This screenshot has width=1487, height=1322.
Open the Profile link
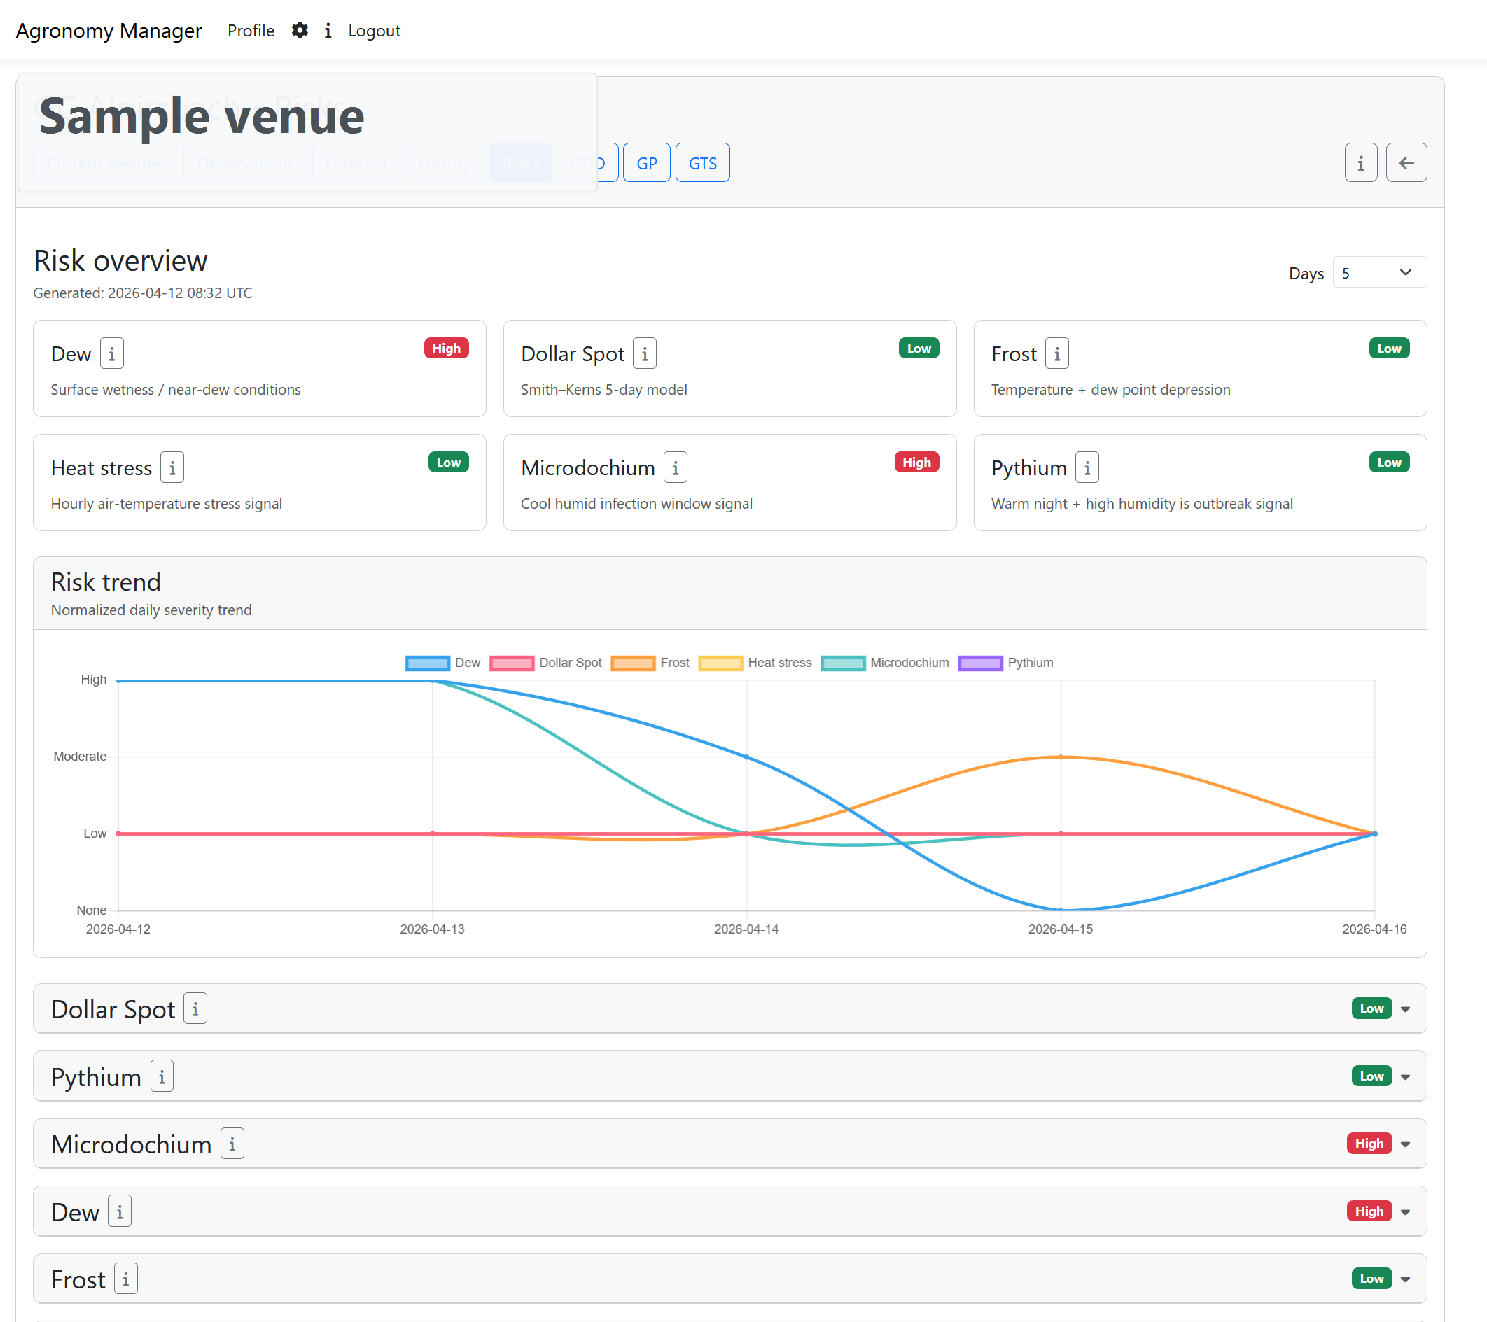coord(250,31)
